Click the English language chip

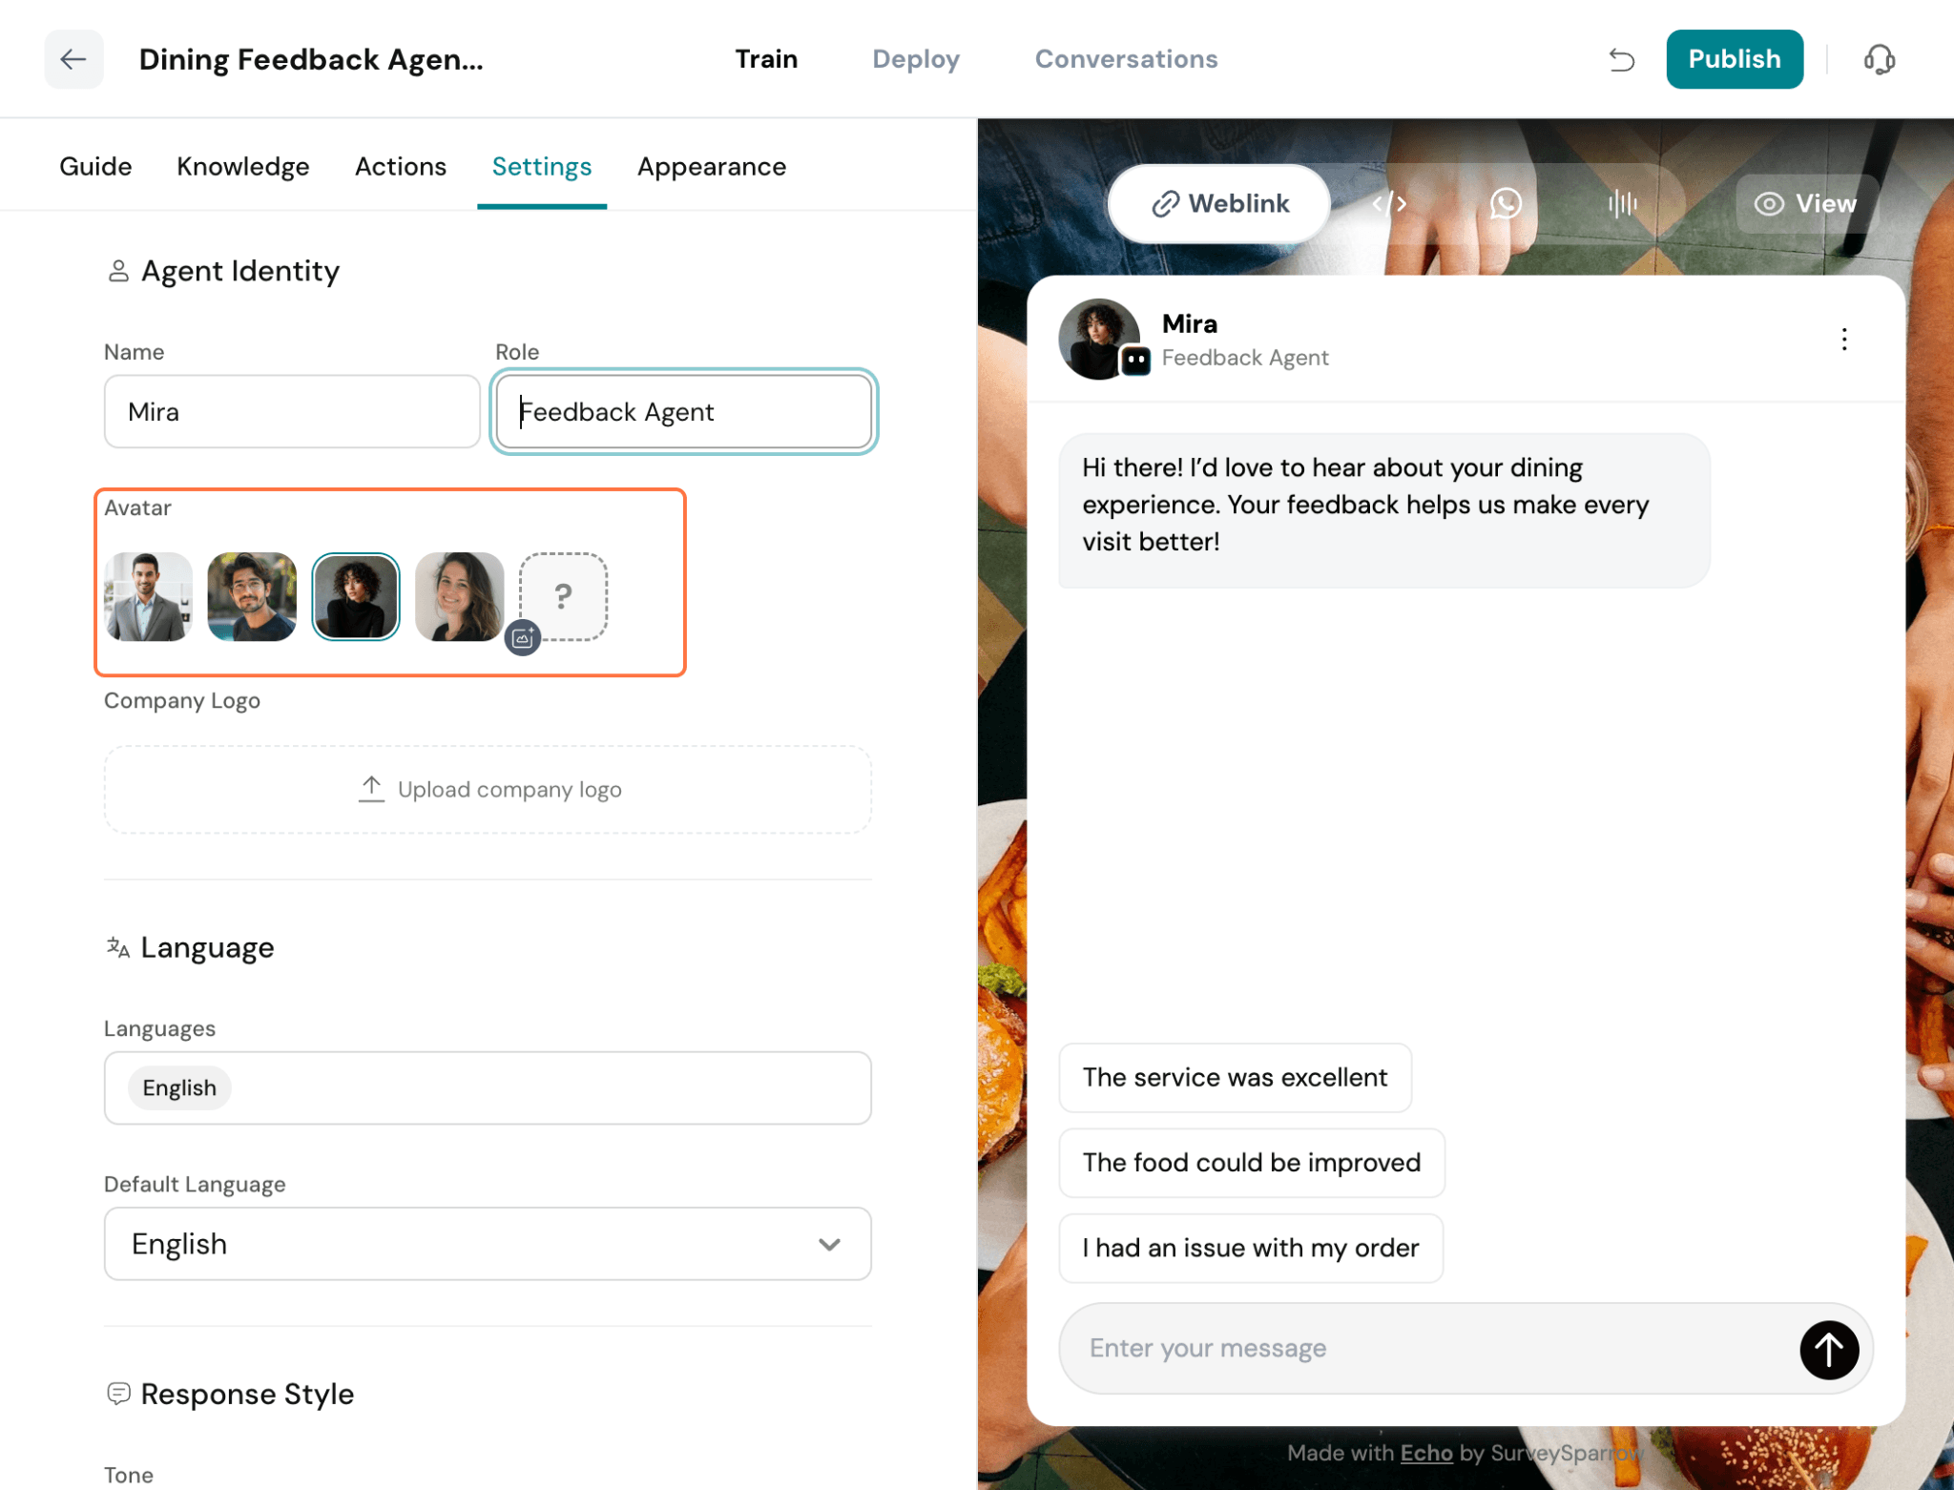[179, 1088]
